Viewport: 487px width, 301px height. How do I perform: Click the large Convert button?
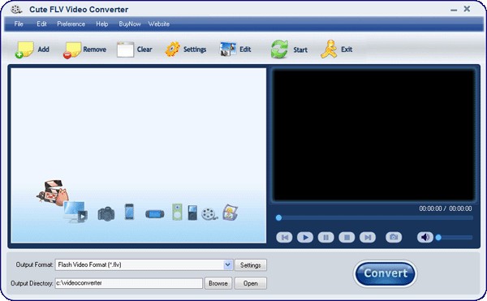385,273
